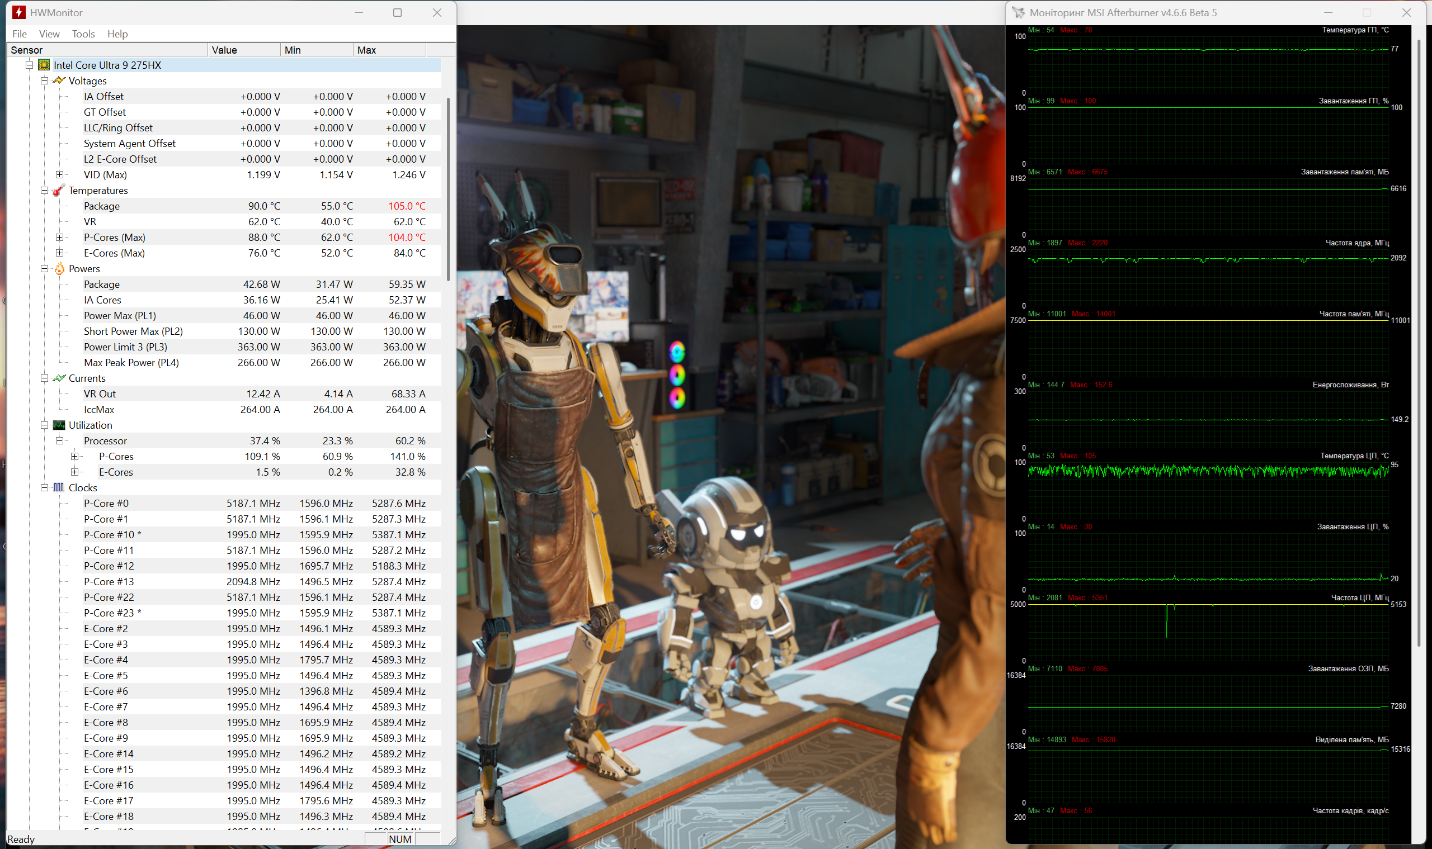Click the Utilization graph icon

59,425
